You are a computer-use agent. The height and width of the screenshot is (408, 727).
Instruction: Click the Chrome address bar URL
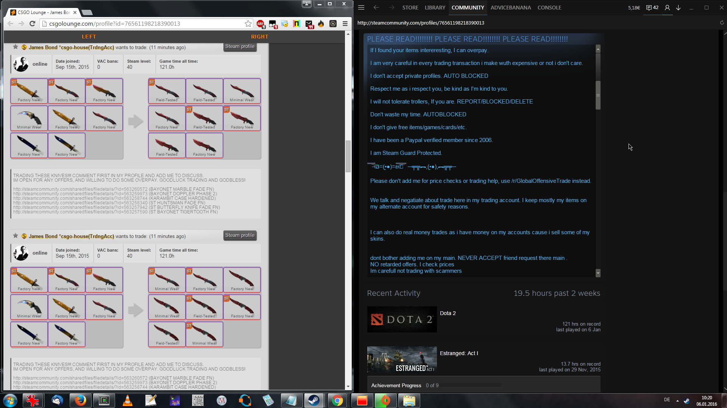[x=114, y=24]
